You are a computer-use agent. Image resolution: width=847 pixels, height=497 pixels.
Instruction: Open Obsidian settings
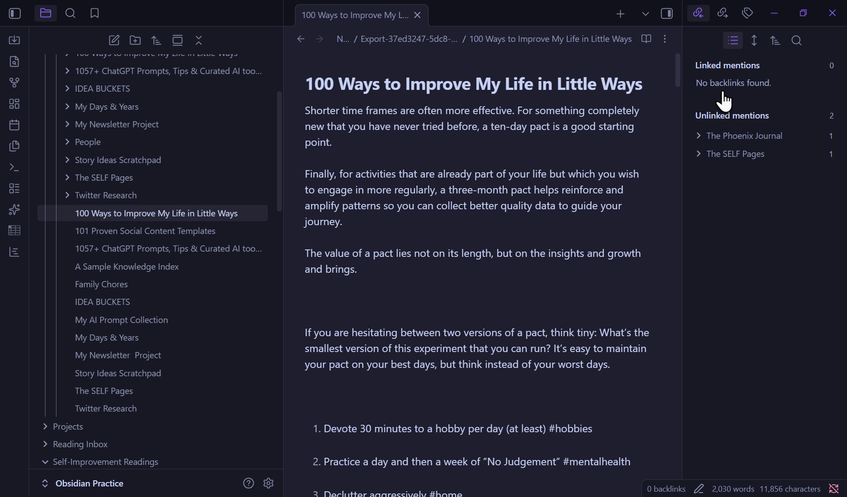click(x=268, y=483)
